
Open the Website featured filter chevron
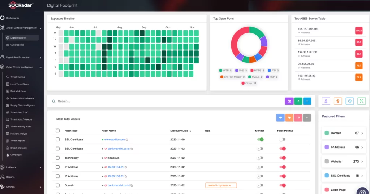click(x=362, y=162)
